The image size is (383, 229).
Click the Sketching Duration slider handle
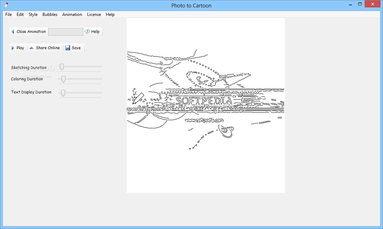click(x=62, y=67)
